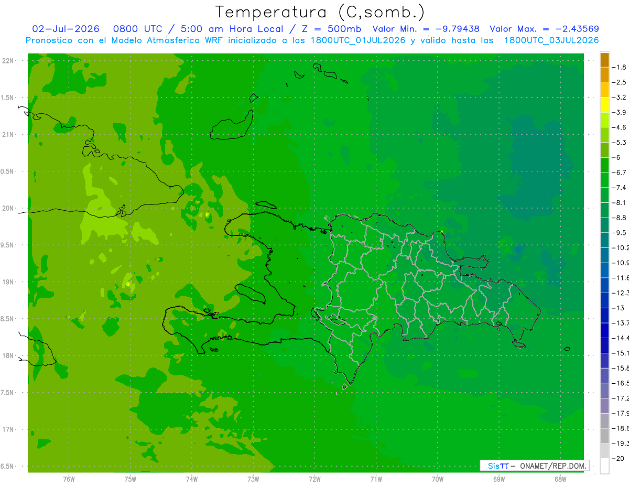629x486 pixels.
Task: Click the '-9.5' legend value
Action: [x=620, y=232]
